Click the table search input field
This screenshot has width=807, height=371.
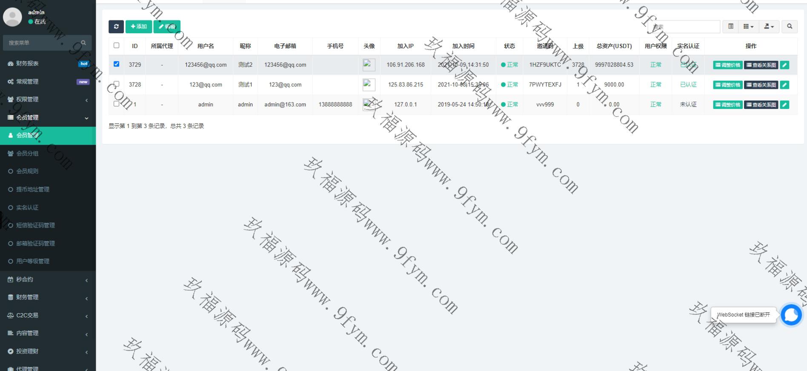coord(684,27)
